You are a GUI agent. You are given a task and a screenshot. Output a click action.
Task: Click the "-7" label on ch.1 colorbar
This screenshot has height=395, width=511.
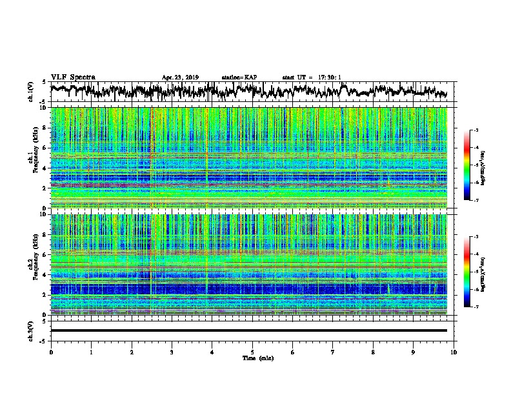(476, 200)
